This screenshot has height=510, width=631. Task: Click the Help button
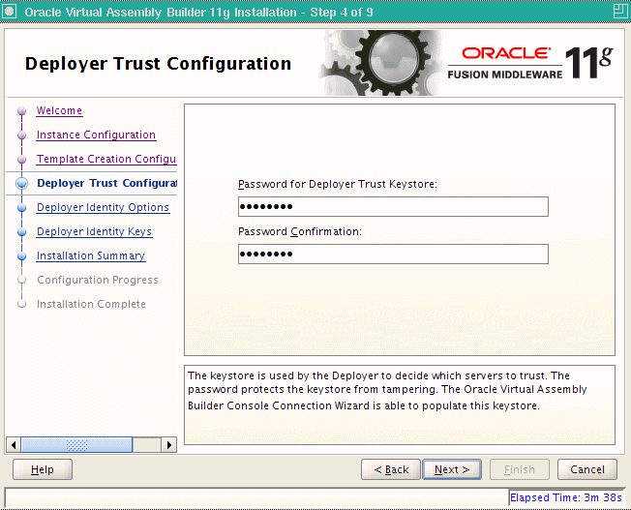tap(43, 469)
